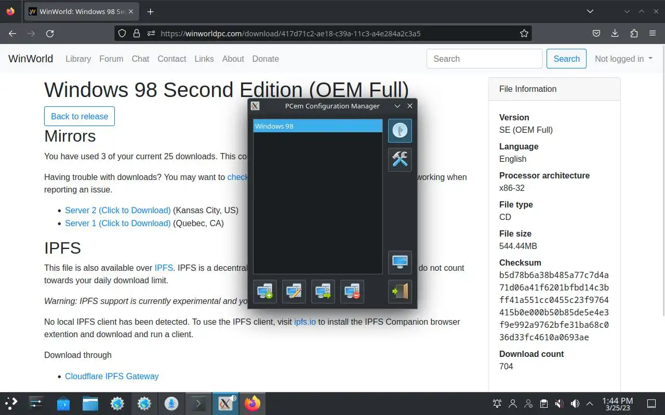The image size is (665, 415).
Task: Expand hidden system tray icons arrow
Action: [x=590, y=404]
